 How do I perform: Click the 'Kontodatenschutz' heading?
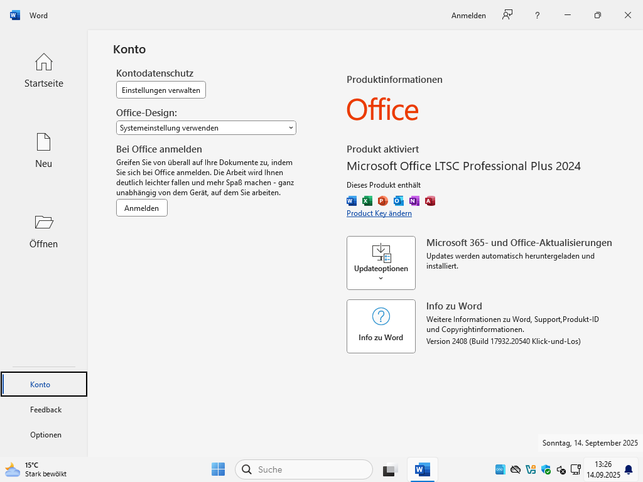tap(154, 73)
